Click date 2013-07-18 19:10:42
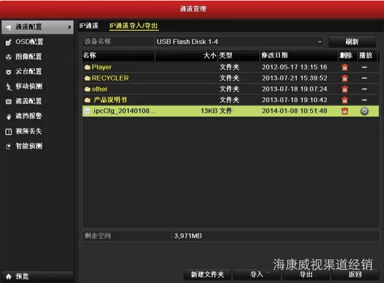This screenshot has height=283, width=384. point(294,100)
